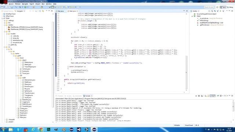Click the Open Perspective icon
The height and width of the screenshot is (132, 235).
click(217, 7)
